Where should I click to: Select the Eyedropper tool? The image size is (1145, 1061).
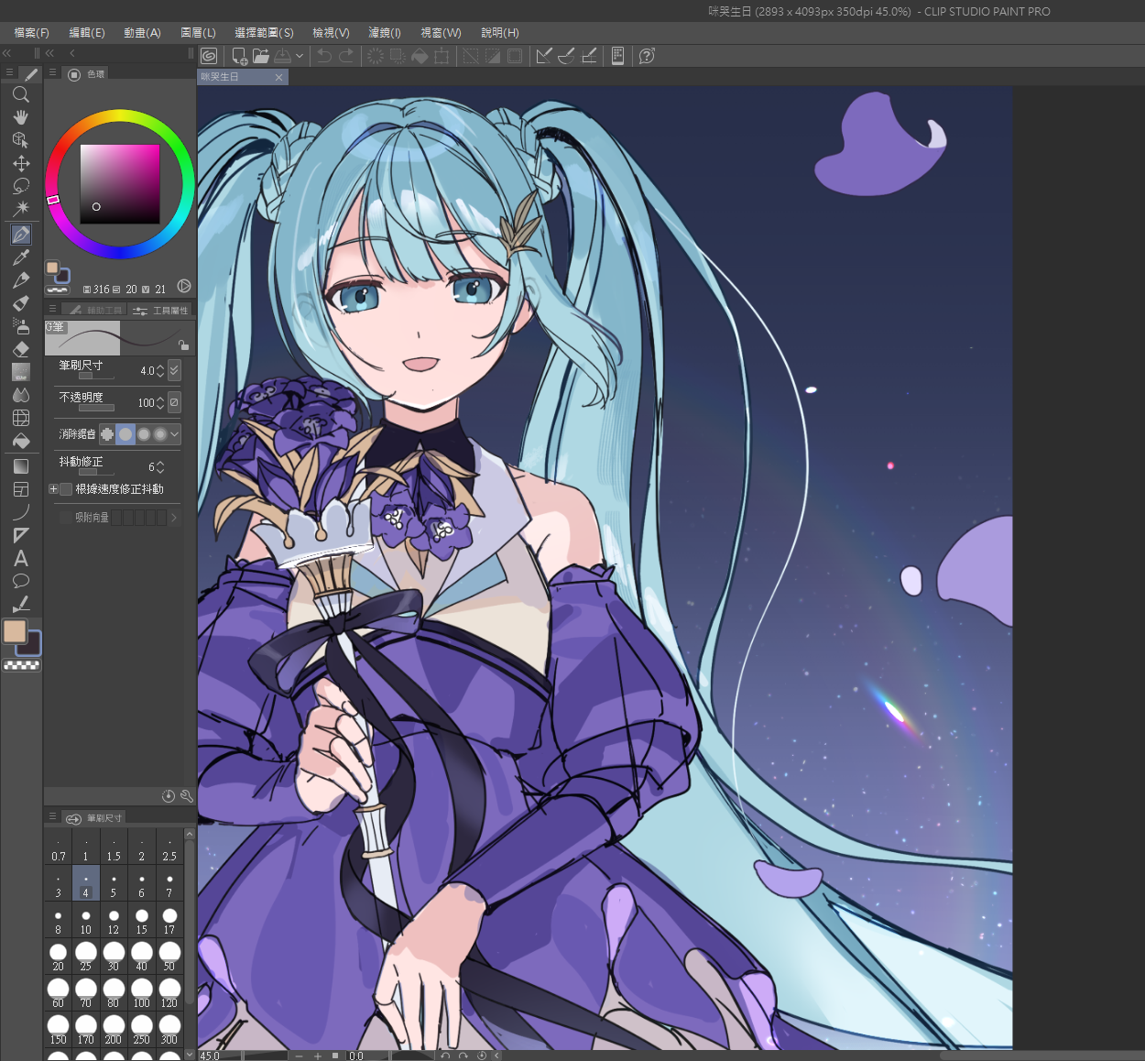coord(21,257)
